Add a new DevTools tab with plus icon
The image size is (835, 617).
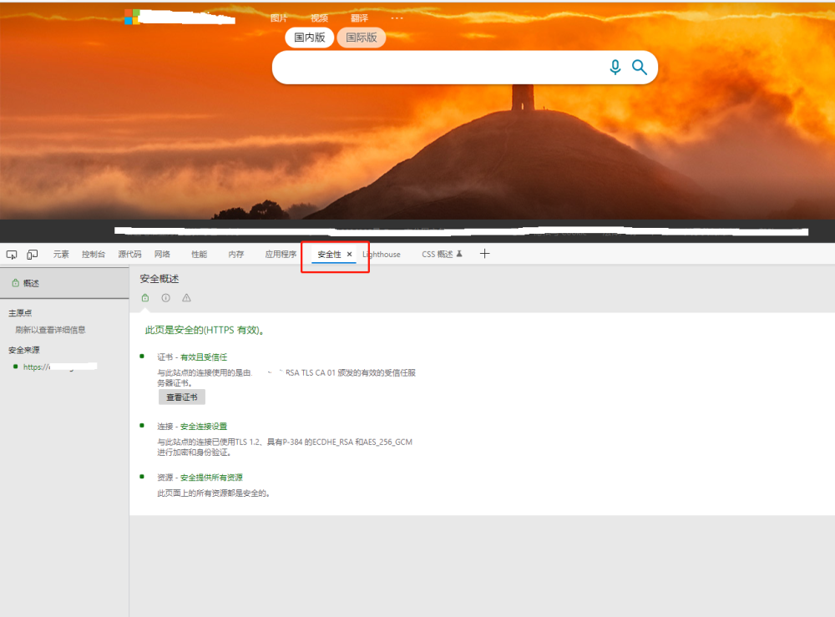coord(484,254)
